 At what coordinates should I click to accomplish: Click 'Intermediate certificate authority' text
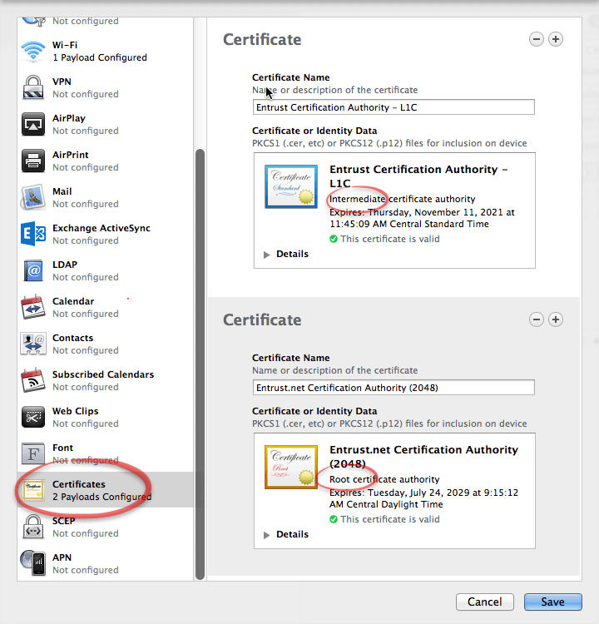(403, 199)
